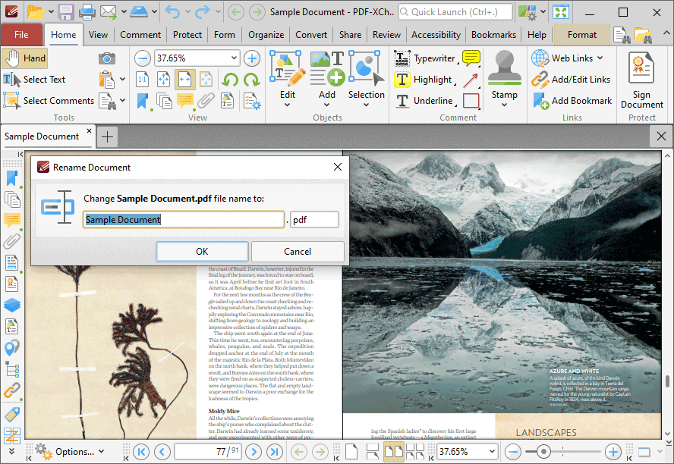
Task: Open the Bookmarks pane in sidebar
Action: pos(11,178)
